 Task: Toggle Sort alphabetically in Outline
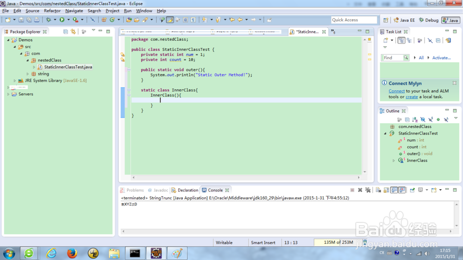tap(415, 119)
